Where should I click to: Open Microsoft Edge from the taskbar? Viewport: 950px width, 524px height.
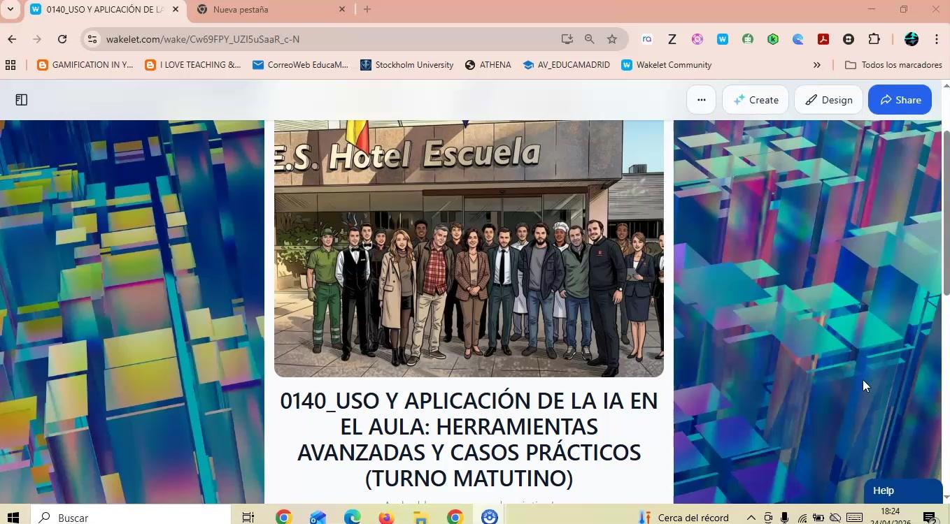(x=352, y=518)
